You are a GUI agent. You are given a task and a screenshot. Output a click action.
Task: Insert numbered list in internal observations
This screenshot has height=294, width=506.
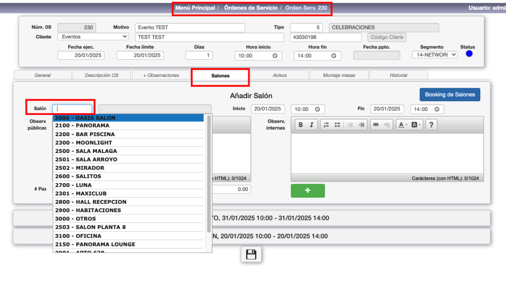326,125
